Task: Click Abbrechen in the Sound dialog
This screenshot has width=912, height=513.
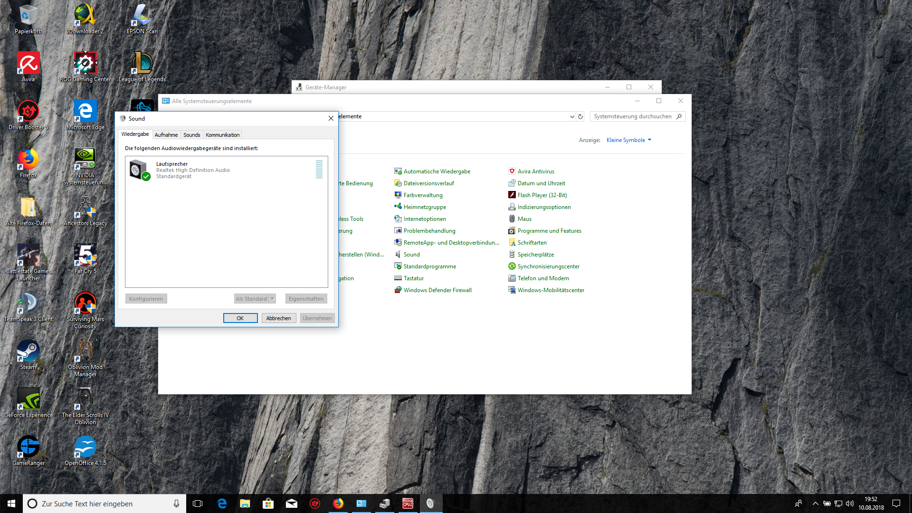Action: [278, 318]
